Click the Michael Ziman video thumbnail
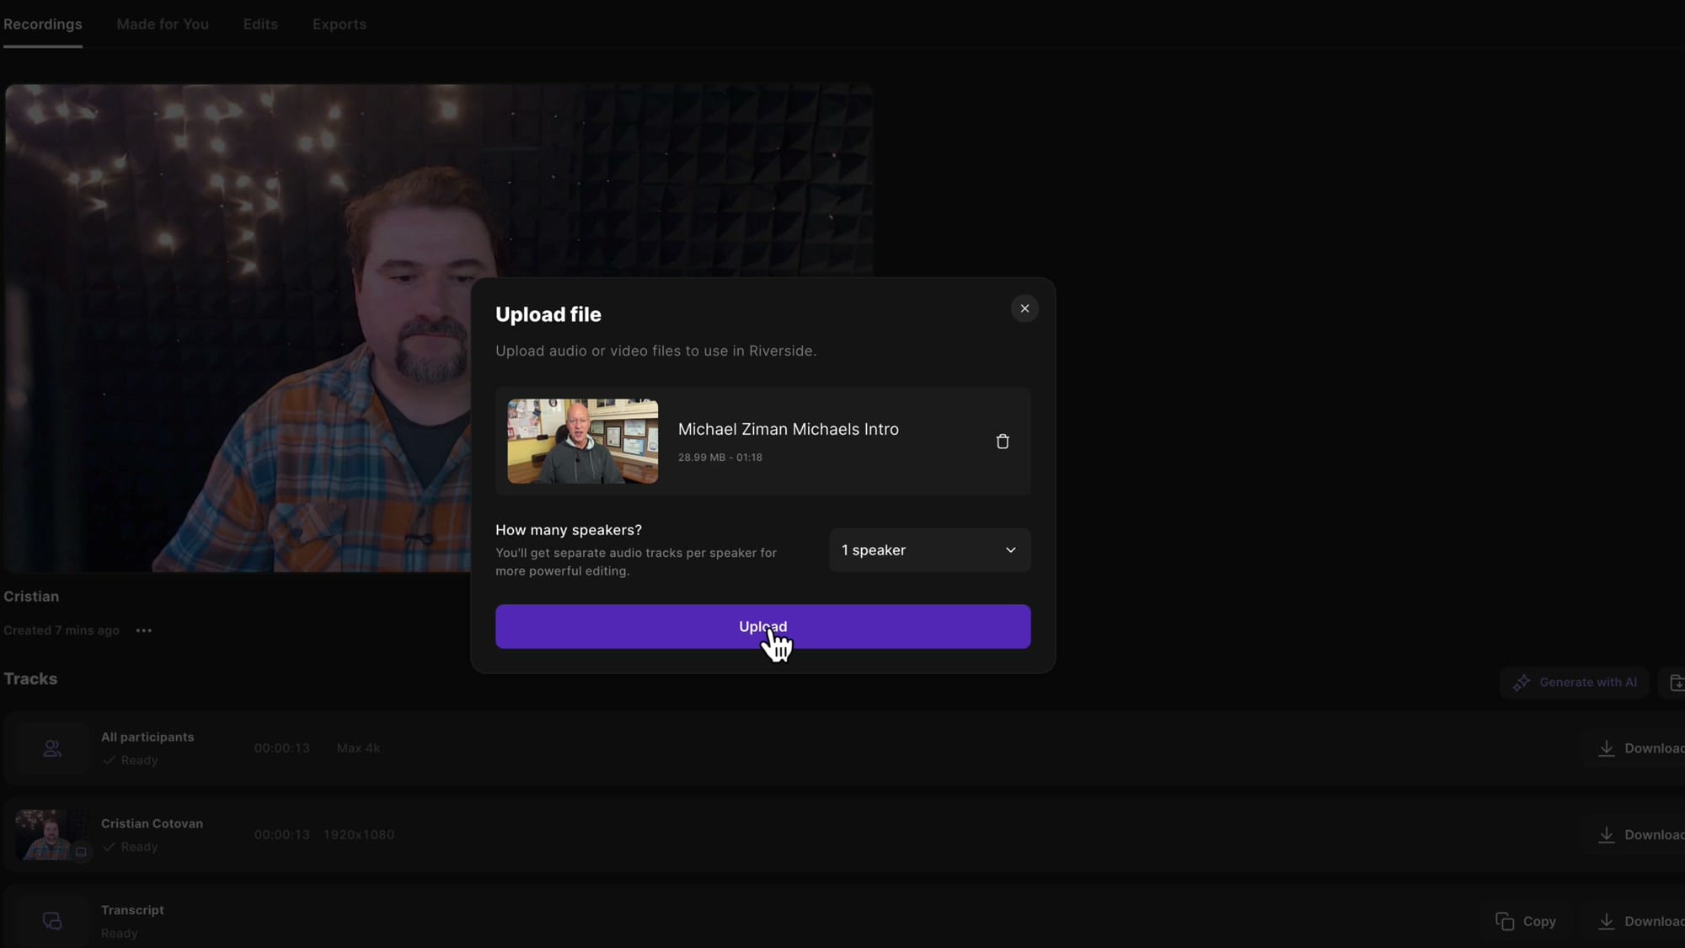Viewport: 1685px width, 948px height. 582,442
